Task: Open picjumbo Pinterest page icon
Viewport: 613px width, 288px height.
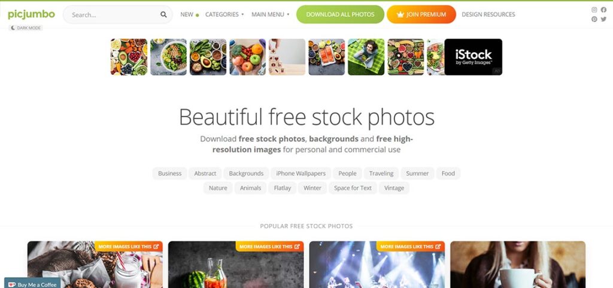Action: click(594, 19)
